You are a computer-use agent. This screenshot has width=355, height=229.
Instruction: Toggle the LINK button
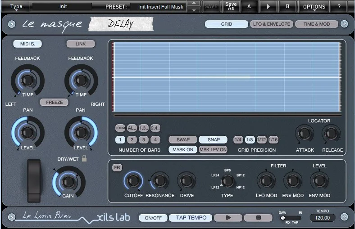tap(81, 44)
